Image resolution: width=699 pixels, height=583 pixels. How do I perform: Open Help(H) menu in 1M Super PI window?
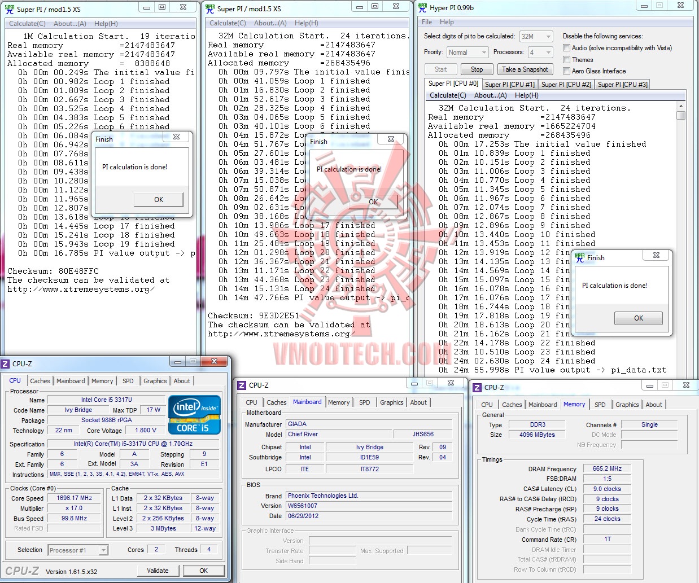(x=106, y=24)
